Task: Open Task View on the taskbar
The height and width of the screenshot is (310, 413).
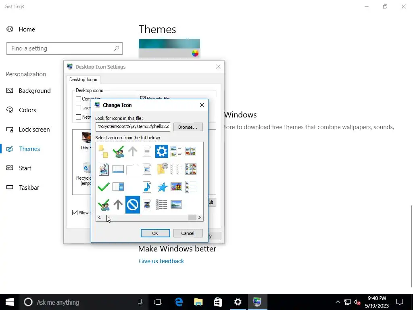Action: point(158,302)
